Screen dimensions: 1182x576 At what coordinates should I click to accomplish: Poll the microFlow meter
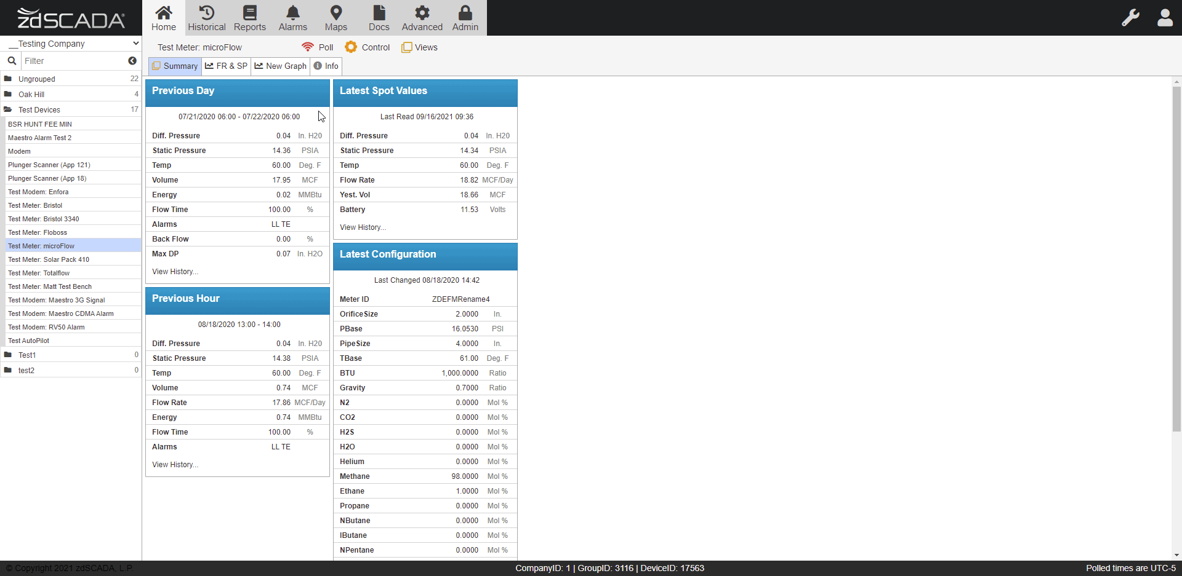click(x=318, y=47)
